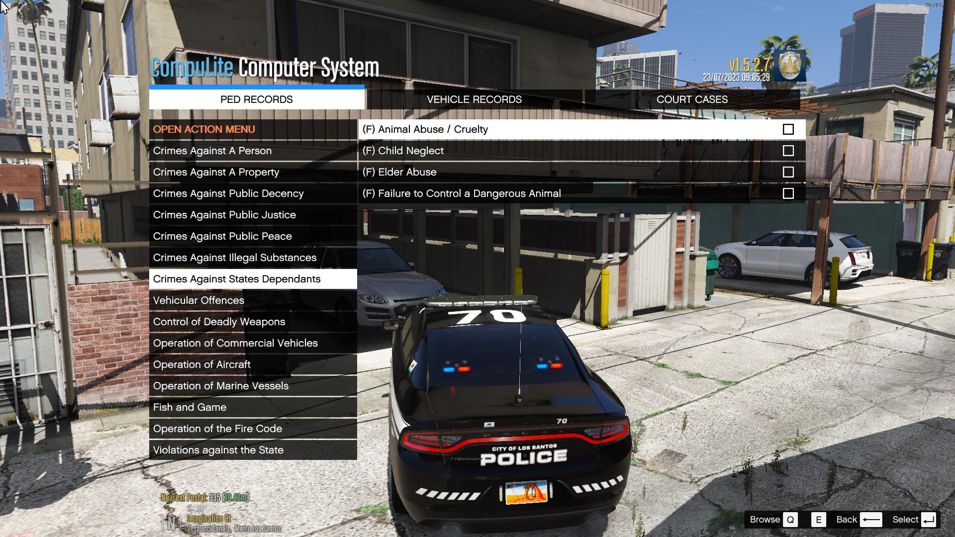The height and width of the screenshot is (537, 955).
Task: Switch to VEHICLE RECORDS tab
Action: [474, 99]
